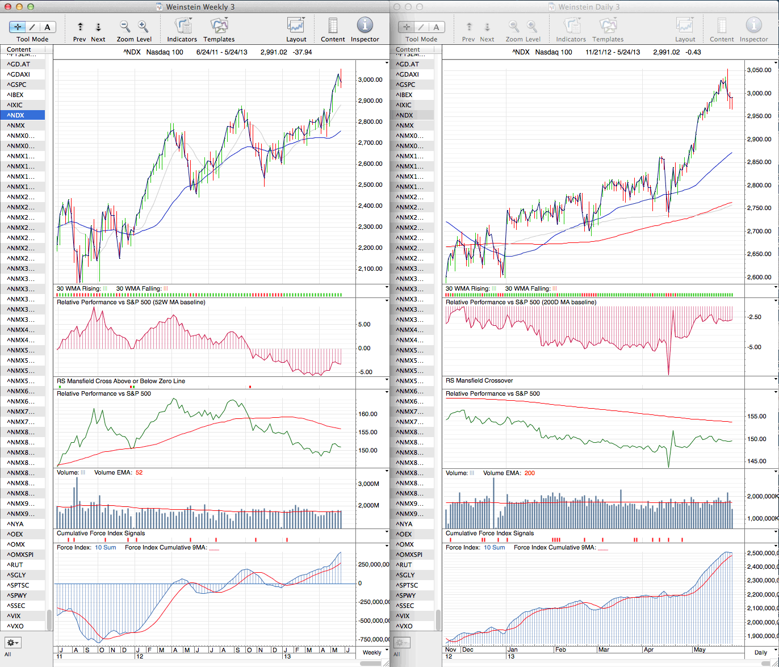Open the Inspector in Weekly window
The width and height of the screenshot is (779, 667).
click(x=365, y=26)
